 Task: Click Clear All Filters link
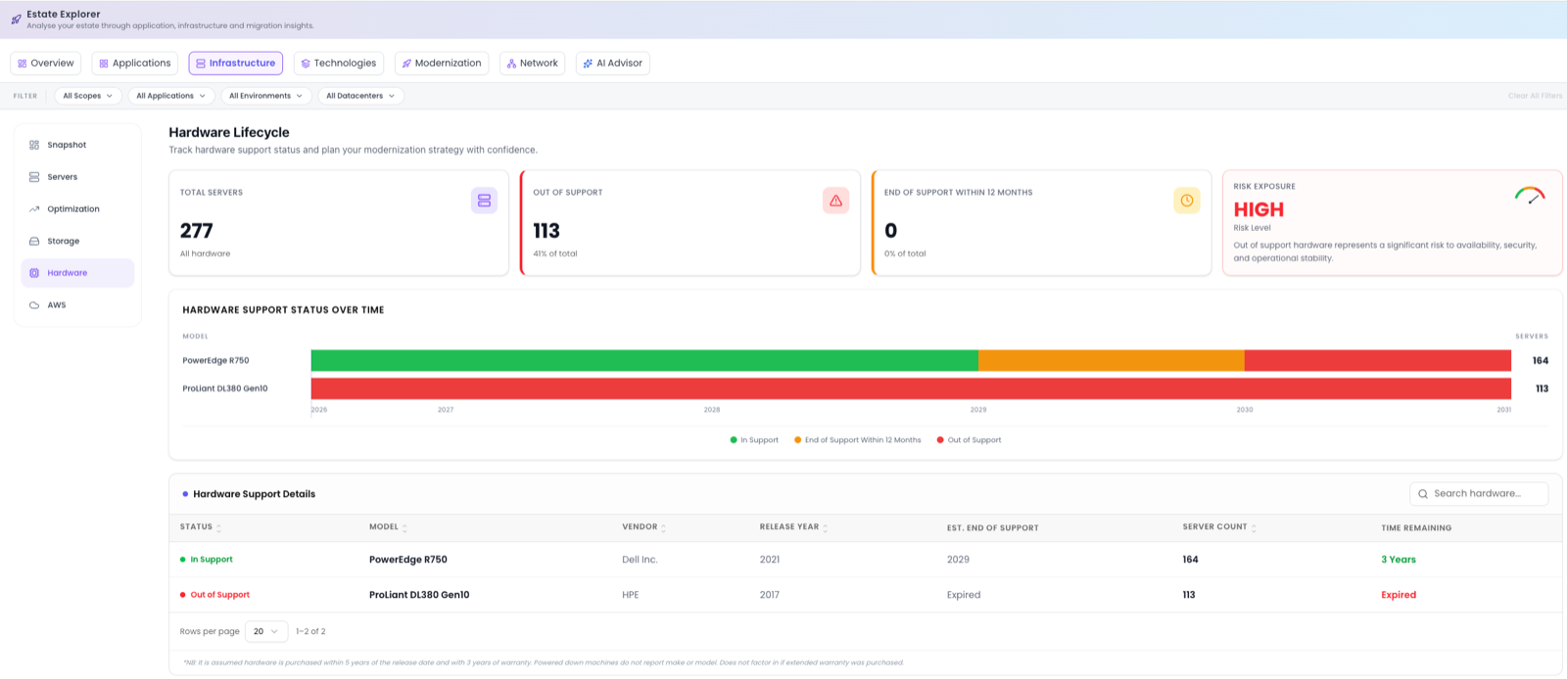coord(1535,96)
